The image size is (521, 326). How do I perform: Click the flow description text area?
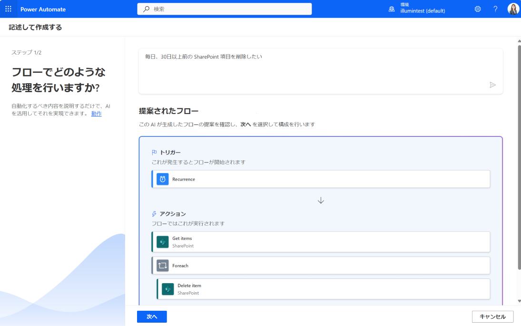click(x=321, y=71)
